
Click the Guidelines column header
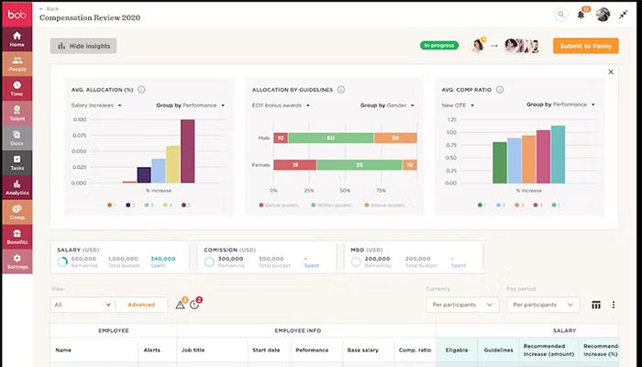(499, 350)
